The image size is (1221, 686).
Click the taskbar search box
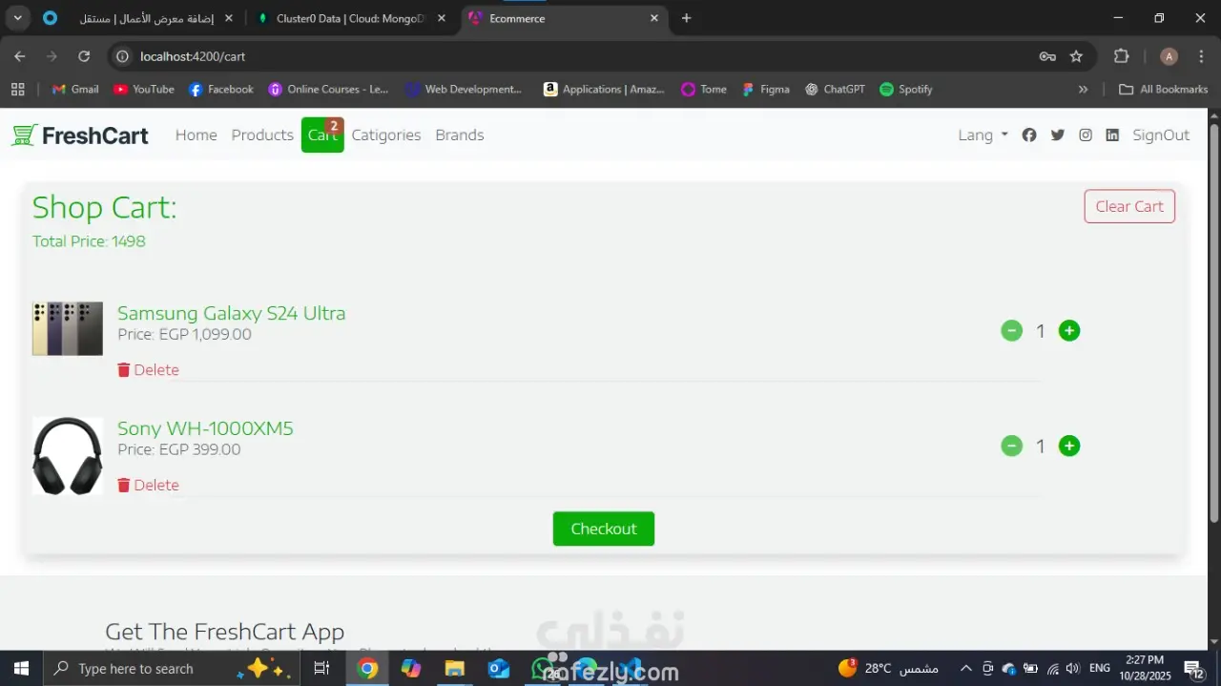coord(172,669)
